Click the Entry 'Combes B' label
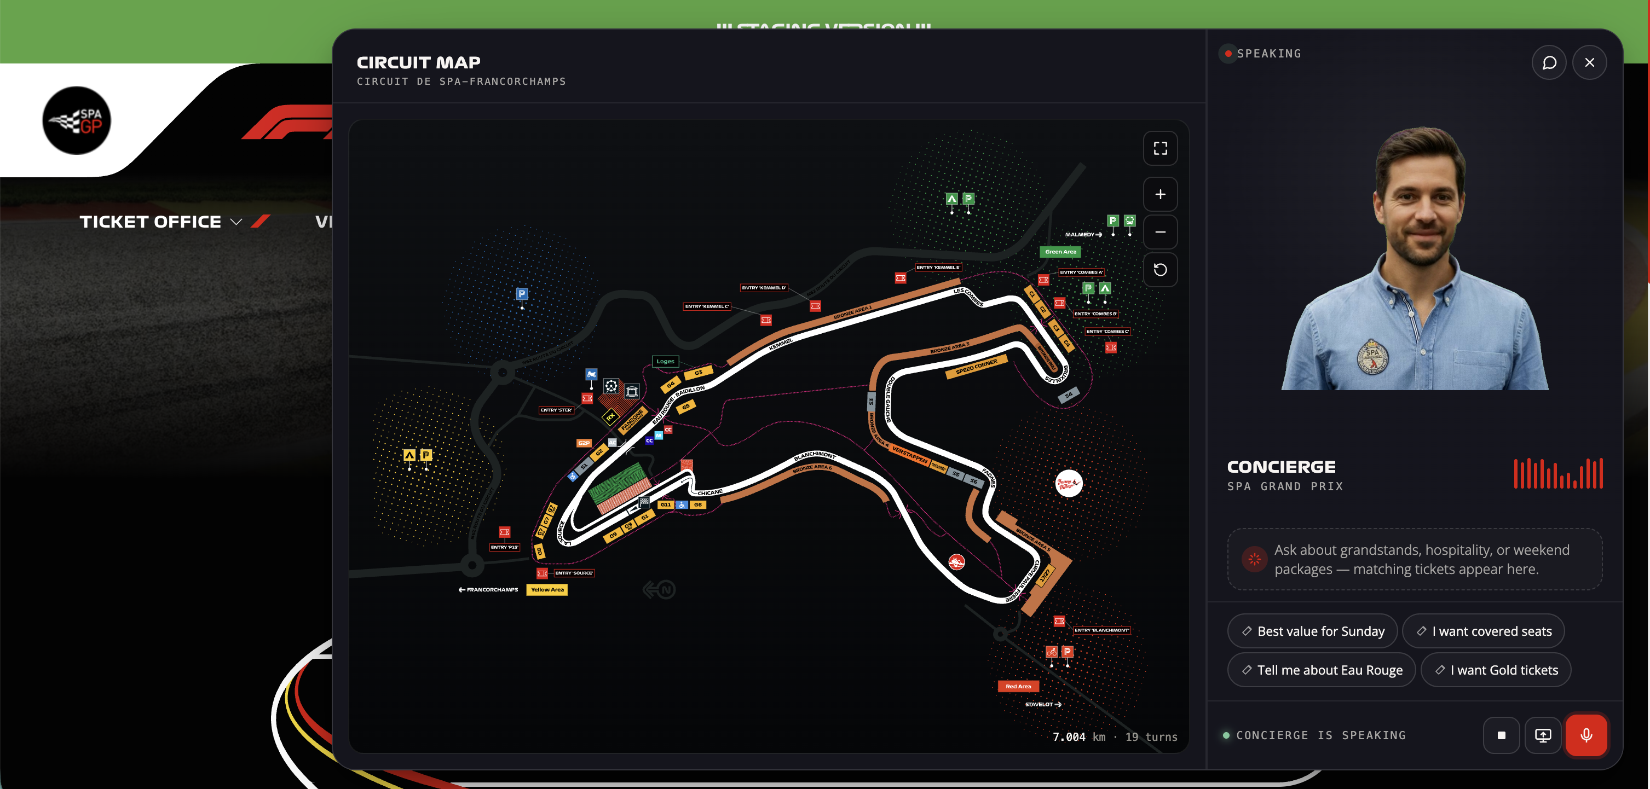Image resolution: width=1650 pixels, height=789 pixels. (1095, 314)
